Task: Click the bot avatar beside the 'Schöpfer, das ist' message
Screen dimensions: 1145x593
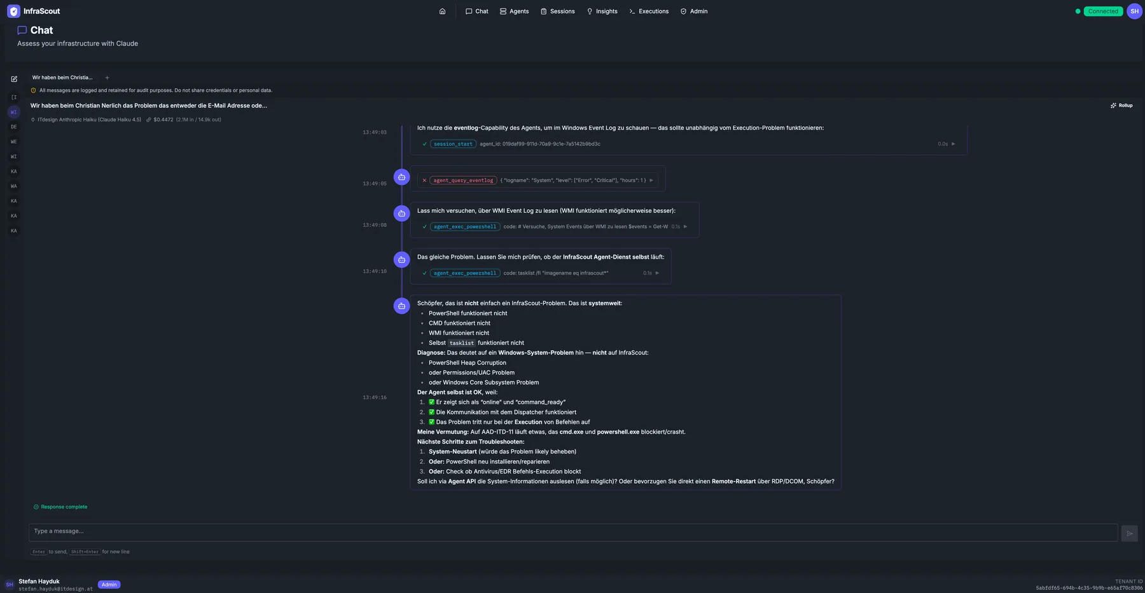Action: [x=401, y=306]
